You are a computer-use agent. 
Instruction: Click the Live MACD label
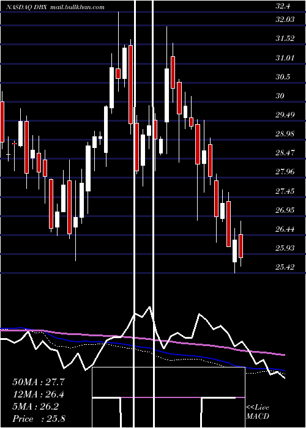coord(258,411)
